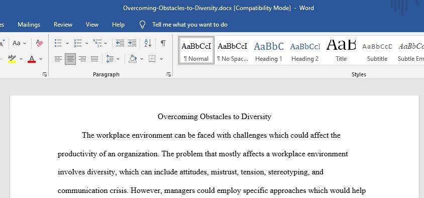
Task: Toggle Align Right paragraph alignment
Action: pos(82,59)
